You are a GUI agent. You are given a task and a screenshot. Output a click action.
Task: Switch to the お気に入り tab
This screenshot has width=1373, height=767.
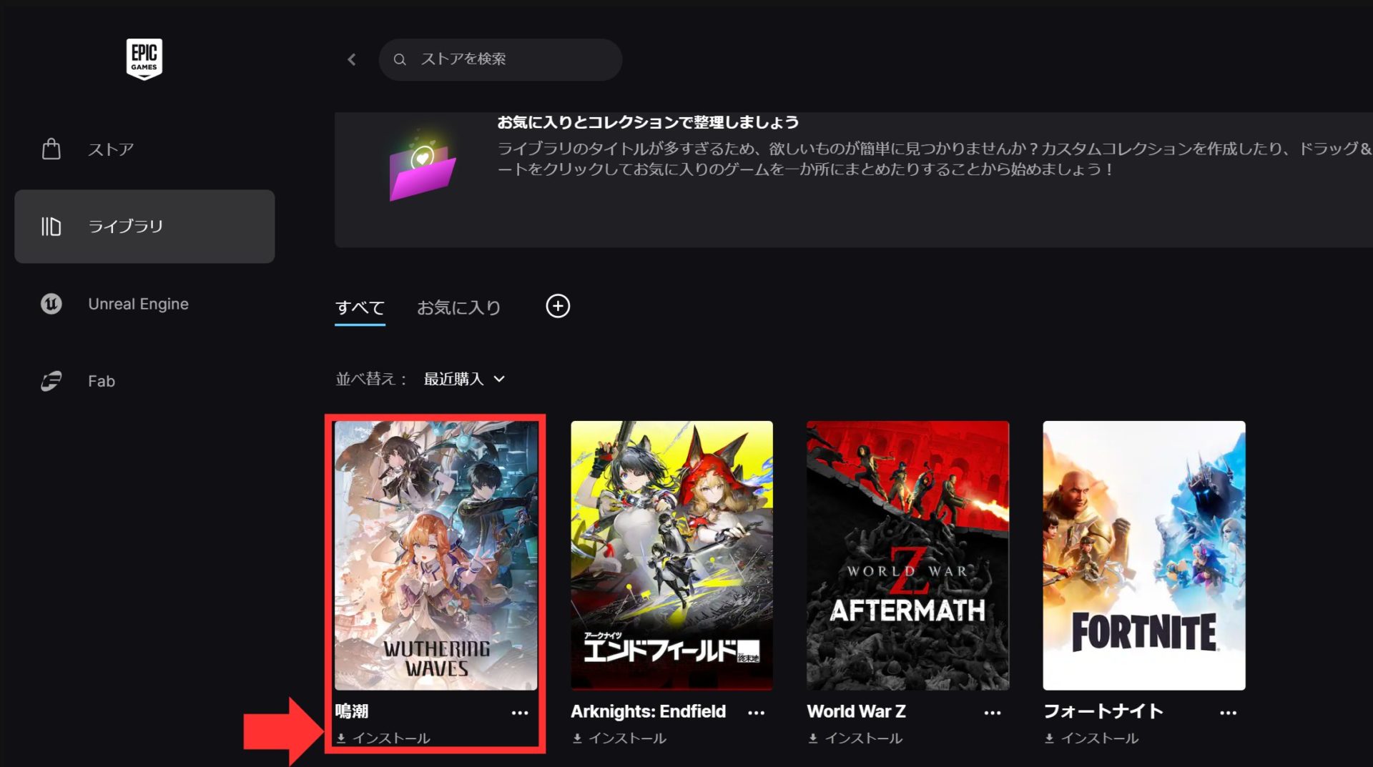point(459,307)
